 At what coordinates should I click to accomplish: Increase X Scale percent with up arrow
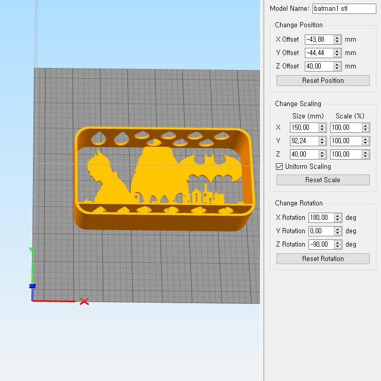(366, 125)
